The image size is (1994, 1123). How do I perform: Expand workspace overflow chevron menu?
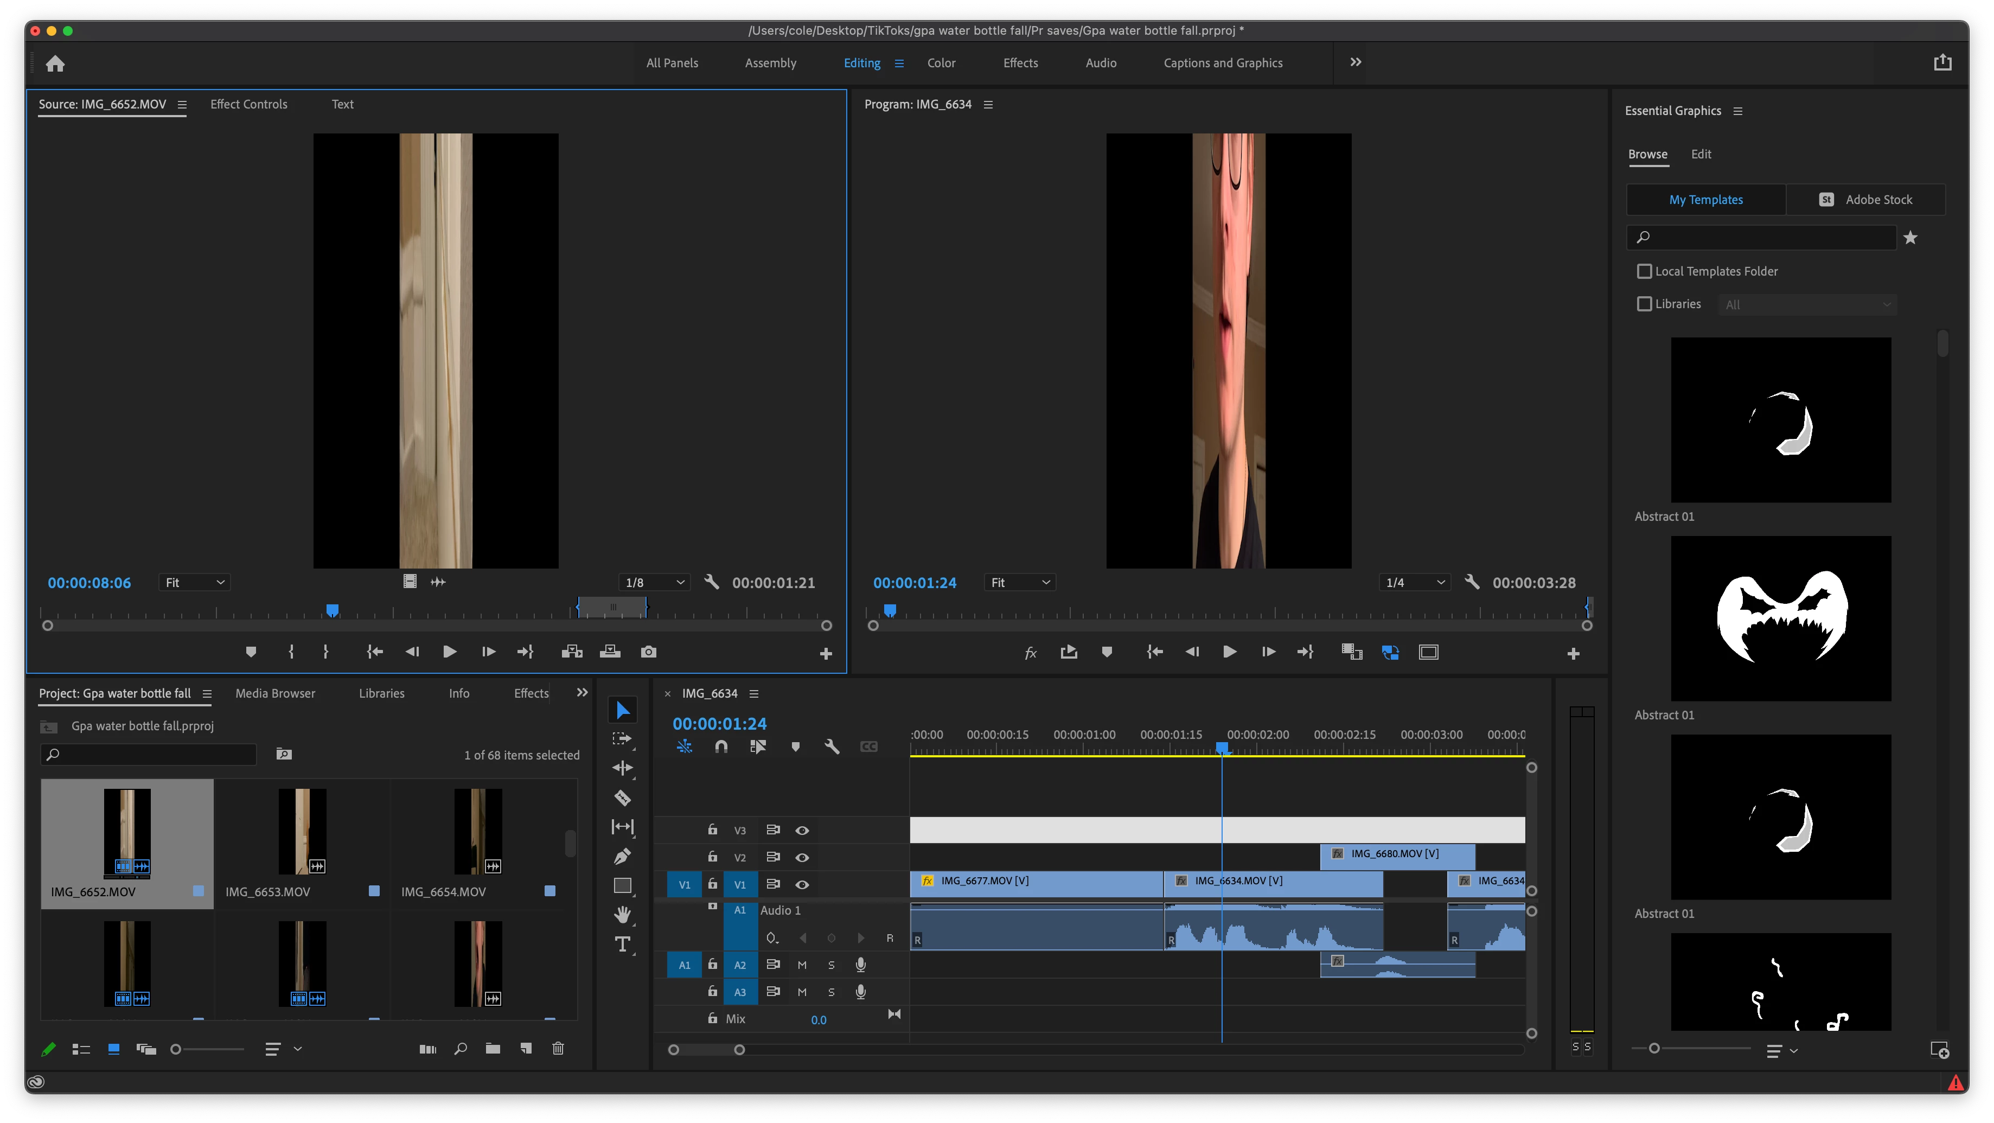(1356, 62)
